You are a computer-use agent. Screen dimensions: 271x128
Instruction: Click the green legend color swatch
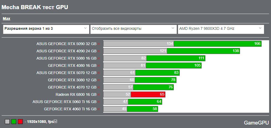(14, 122)
